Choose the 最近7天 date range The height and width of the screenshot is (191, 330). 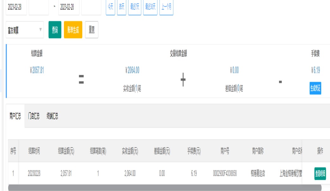pyautogui.click(x=134, y=7)
